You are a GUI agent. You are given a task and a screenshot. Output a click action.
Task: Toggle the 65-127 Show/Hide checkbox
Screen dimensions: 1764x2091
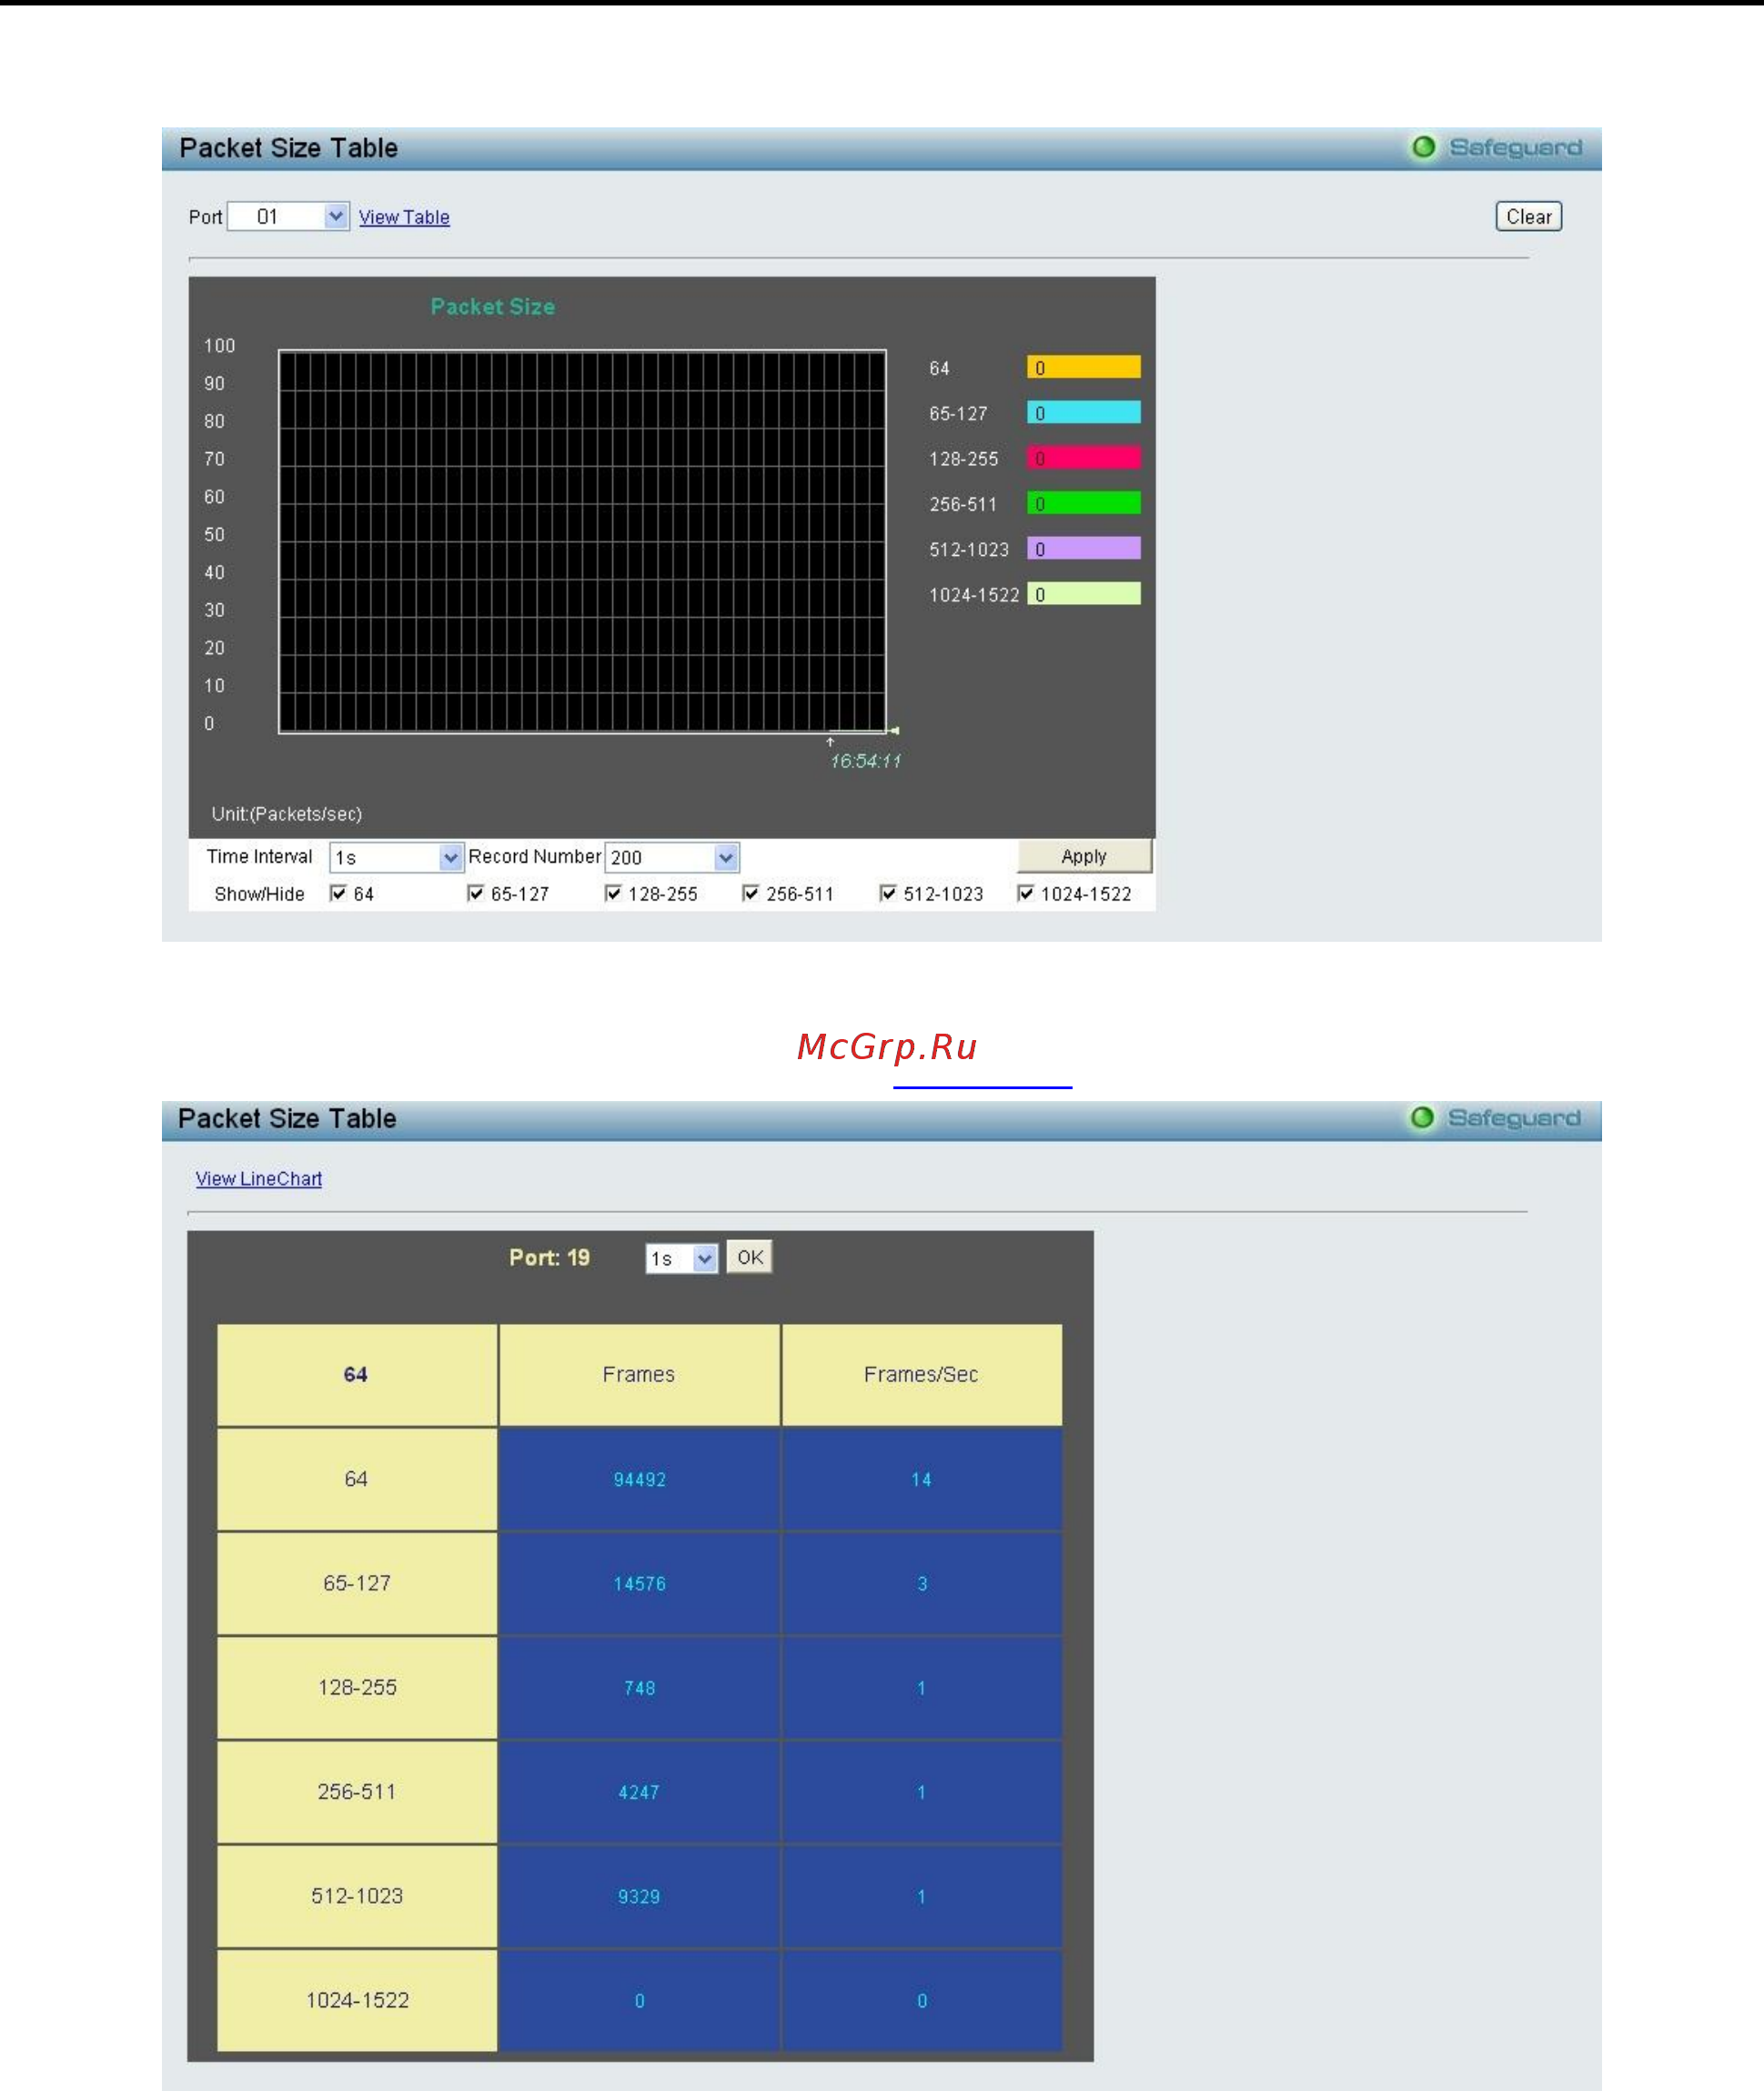[x=476, y=893]
